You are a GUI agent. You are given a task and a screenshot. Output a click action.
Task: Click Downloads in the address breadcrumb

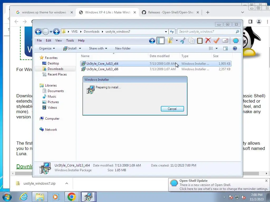[91, 32]
